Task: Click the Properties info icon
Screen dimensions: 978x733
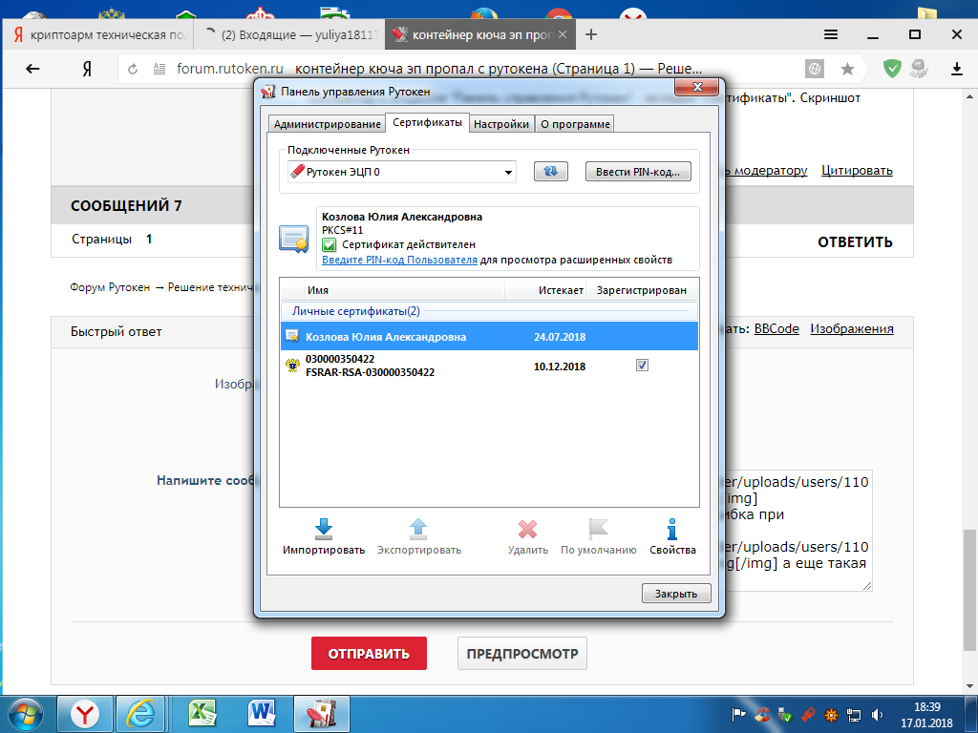Action: 672,530
